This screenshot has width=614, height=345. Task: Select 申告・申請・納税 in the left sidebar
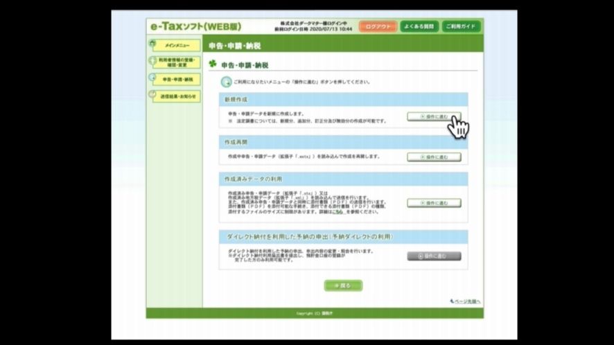tap(174, 80)
